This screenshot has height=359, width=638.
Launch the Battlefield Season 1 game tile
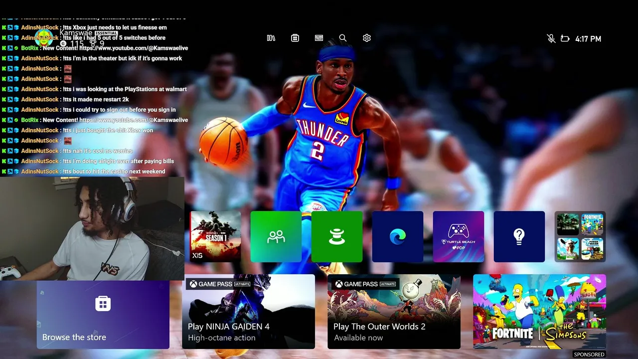coord(215,236)
